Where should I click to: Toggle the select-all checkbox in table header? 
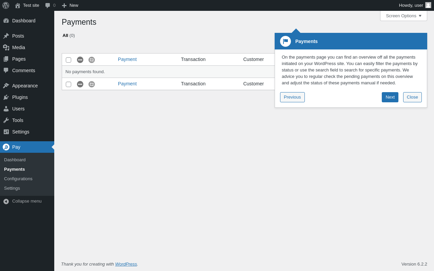click(68, 60)
